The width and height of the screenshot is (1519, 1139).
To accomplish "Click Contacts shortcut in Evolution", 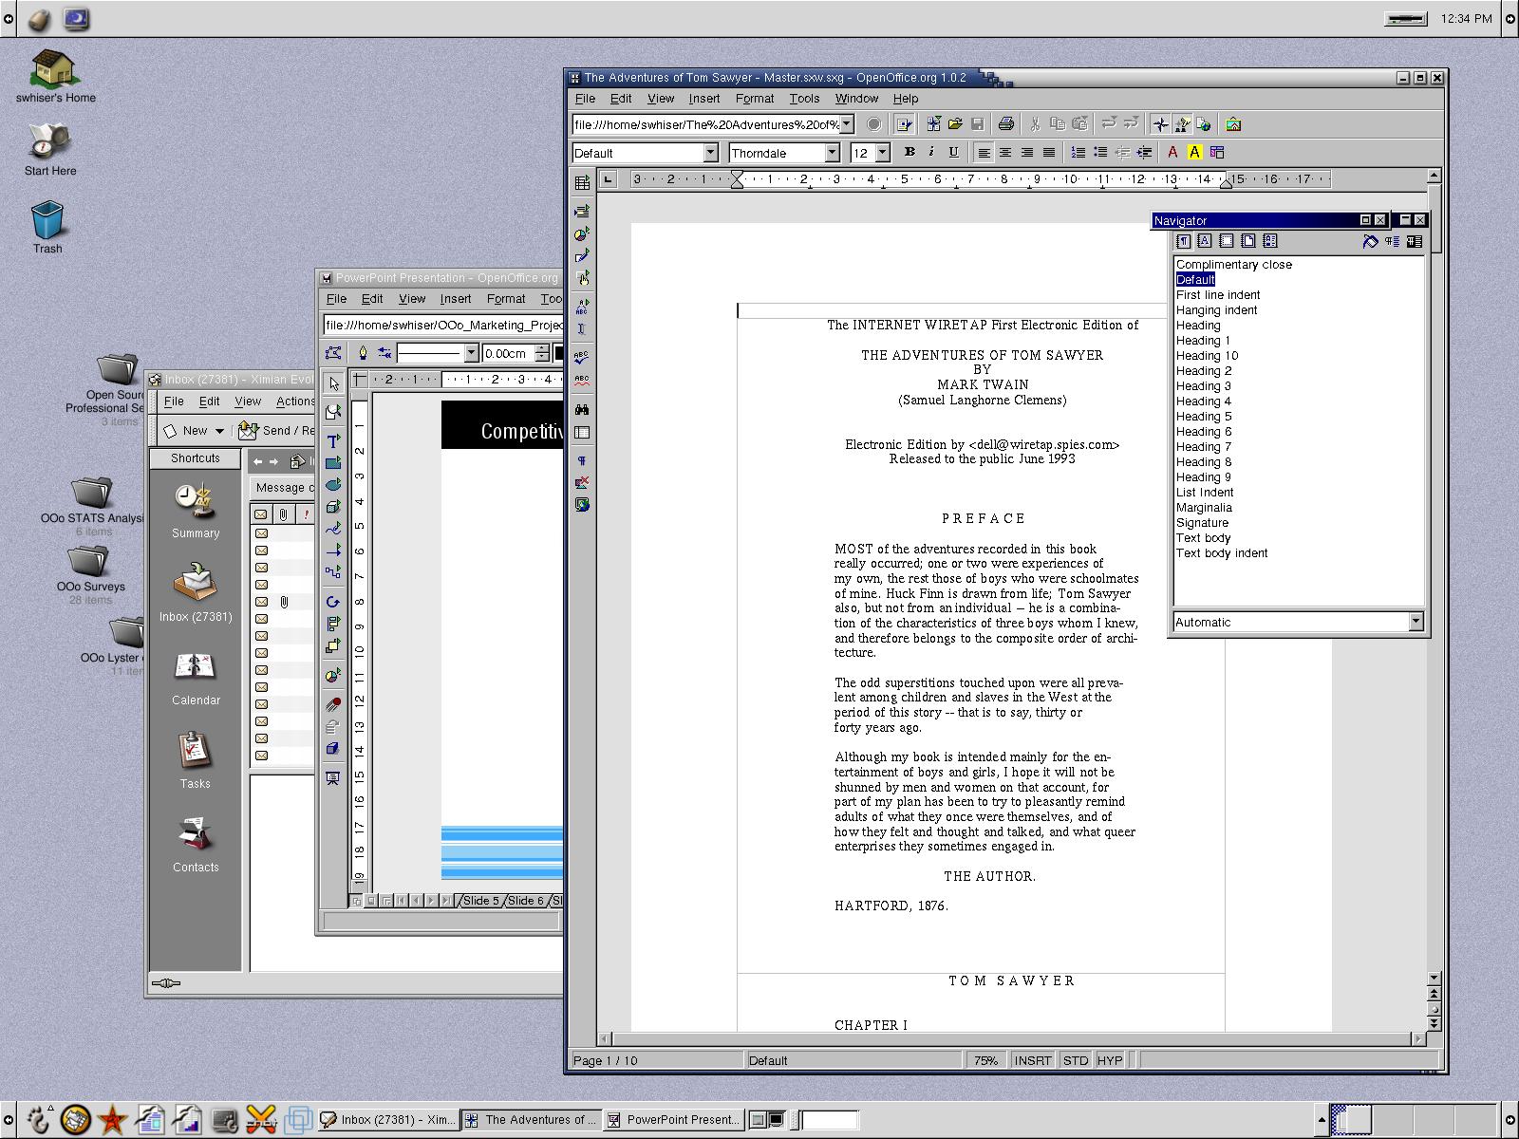I will pyautogui.click(x=196, y=845).
